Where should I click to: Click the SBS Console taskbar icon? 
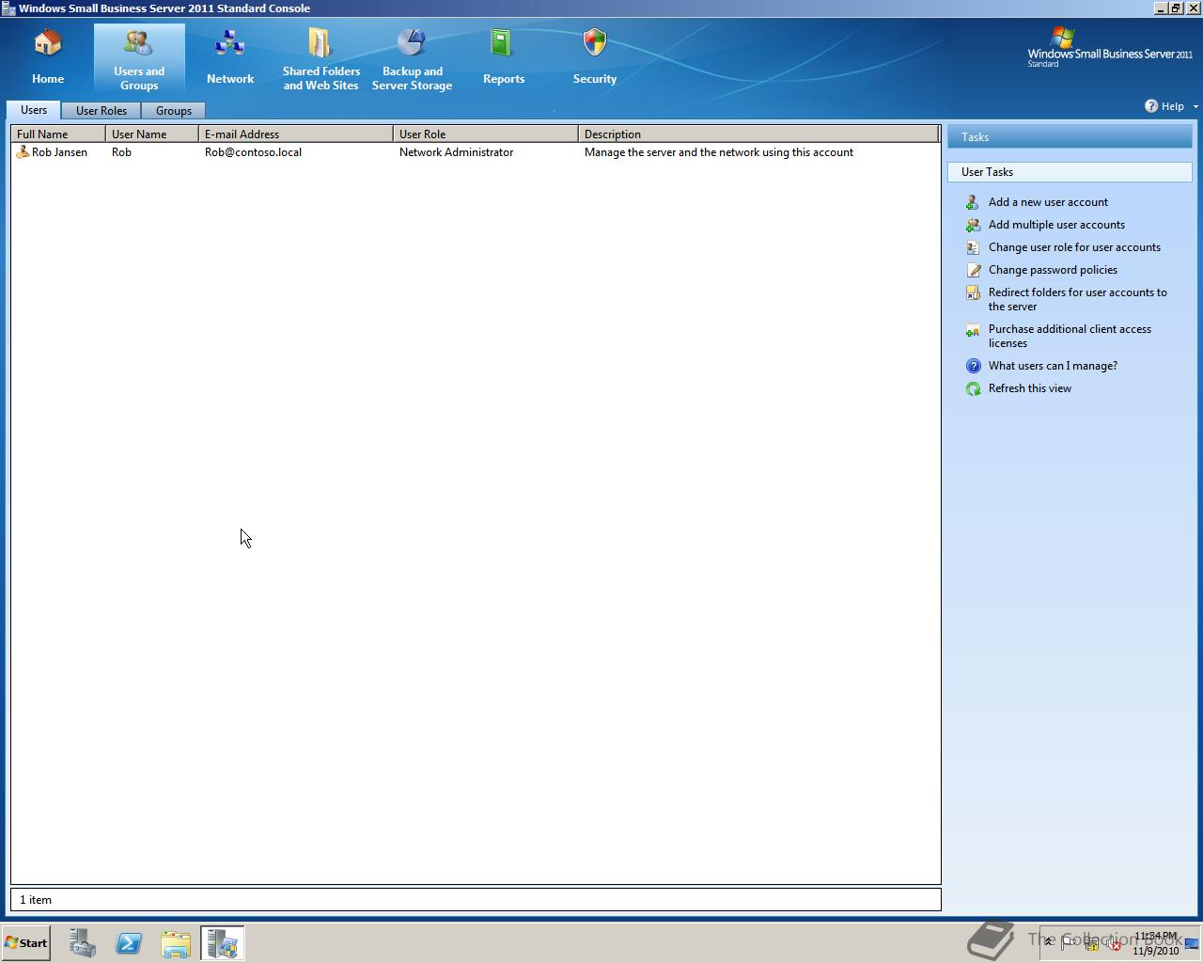click(x=223, y=942)
